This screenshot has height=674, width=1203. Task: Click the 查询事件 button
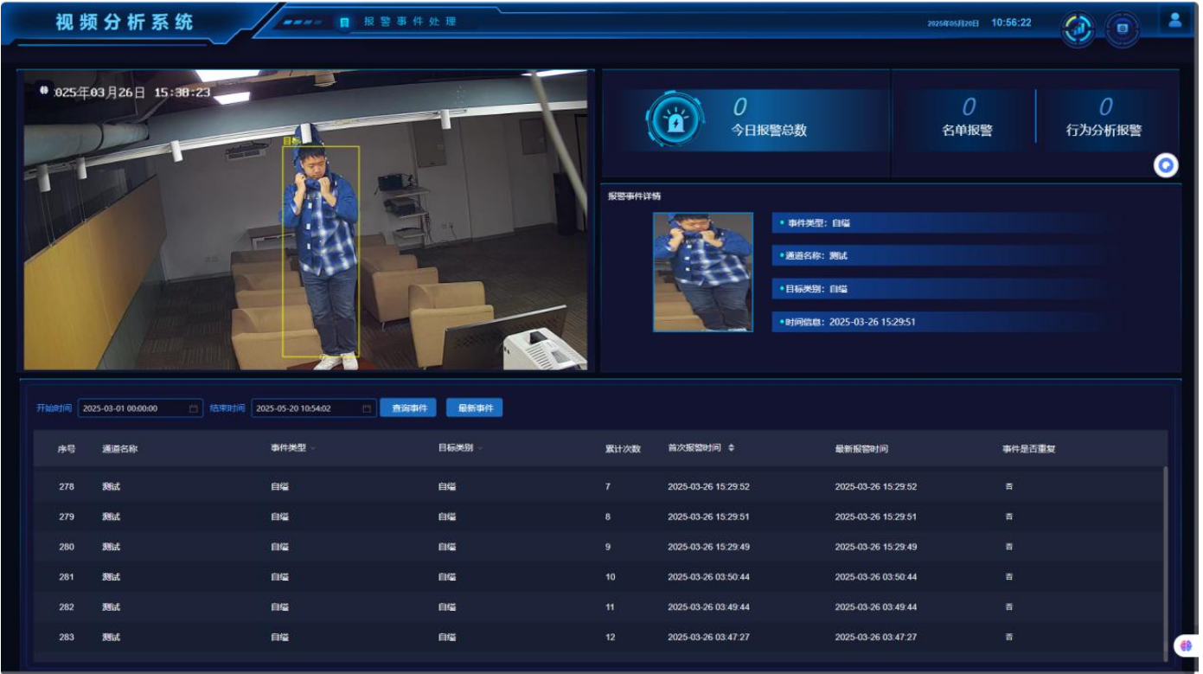pyautogui.click(x=408, y=408)
